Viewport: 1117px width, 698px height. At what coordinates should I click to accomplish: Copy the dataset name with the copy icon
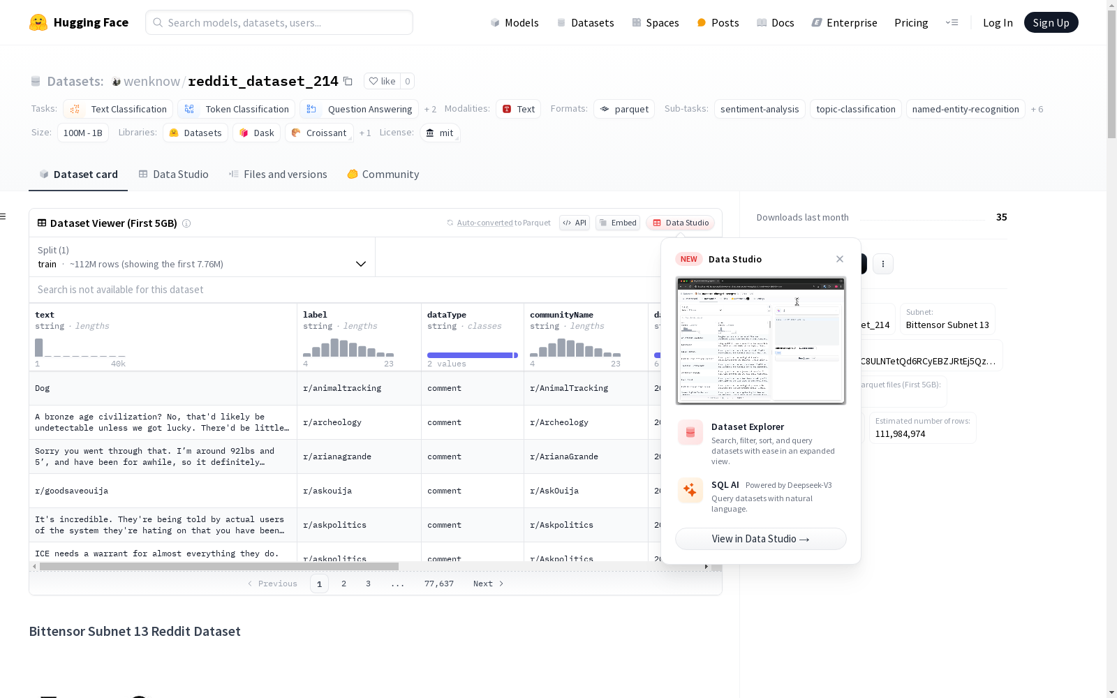coord(348,81)
